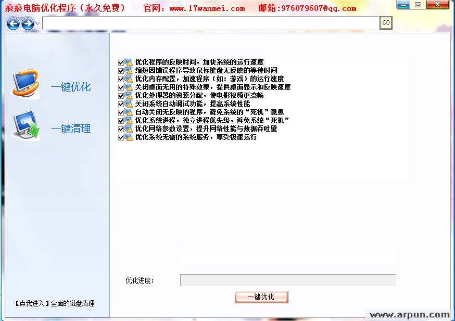This screenshot has width=455, height=321.
Task: Click warning icon beside 优化程序的反映时间
Action: point(129,62)
